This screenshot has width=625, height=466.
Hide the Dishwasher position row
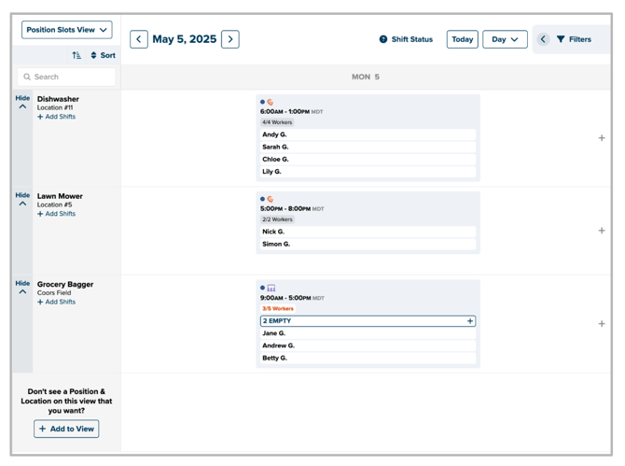coord(22,102)
